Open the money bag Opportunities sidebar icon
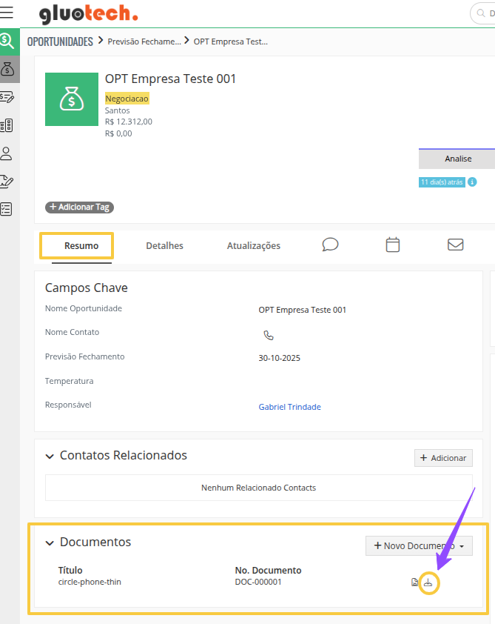This screenshot has width=495, height=624. tap(7, 69)
